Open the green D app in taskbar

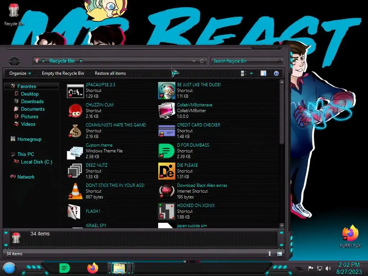point(65,268)
